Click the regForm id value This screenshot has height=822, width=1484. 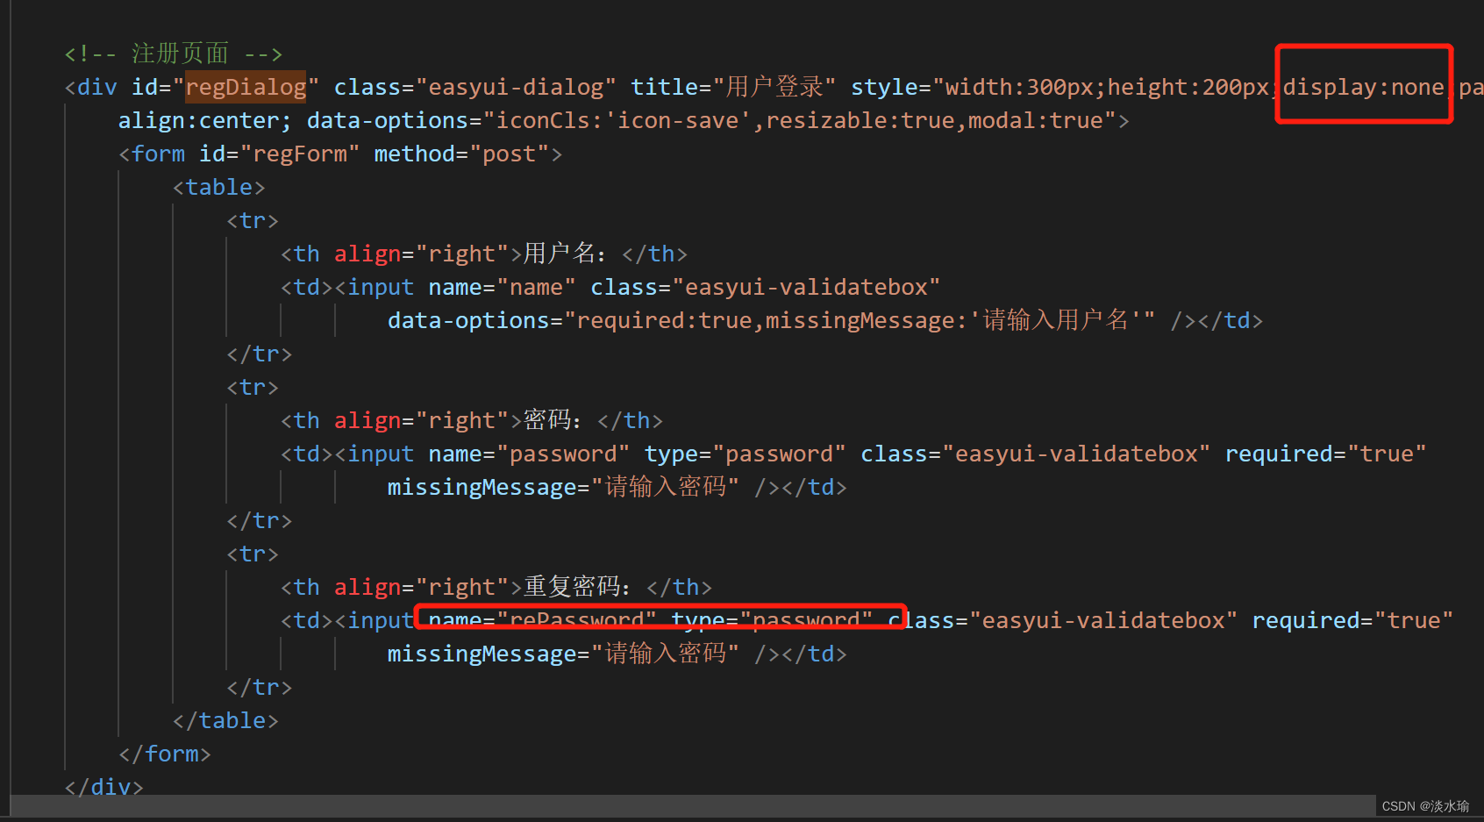pos(300,154)
